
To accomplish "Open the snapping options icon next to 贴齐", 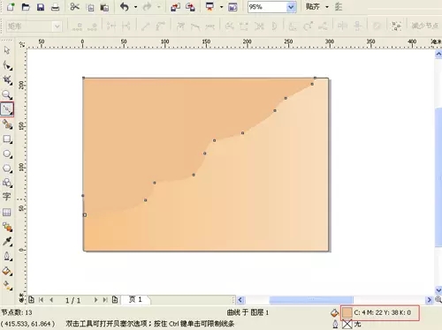I will coord(339,6).
